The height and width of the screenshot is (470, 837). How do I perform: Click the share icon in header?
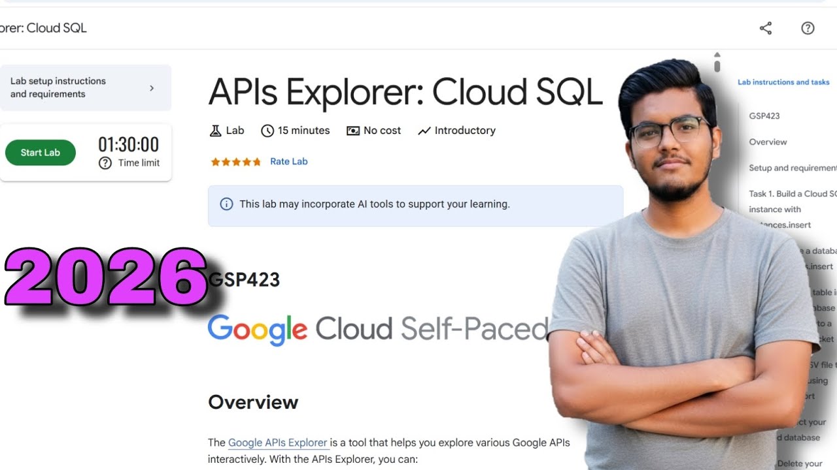tap(766, 28)
